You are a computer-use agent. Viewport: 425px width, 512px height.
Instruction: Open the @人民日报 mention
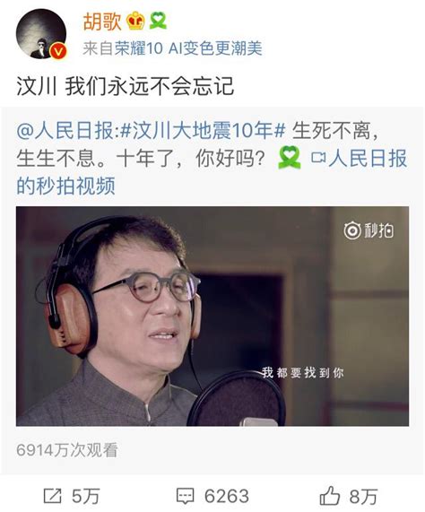pos(65,131)
